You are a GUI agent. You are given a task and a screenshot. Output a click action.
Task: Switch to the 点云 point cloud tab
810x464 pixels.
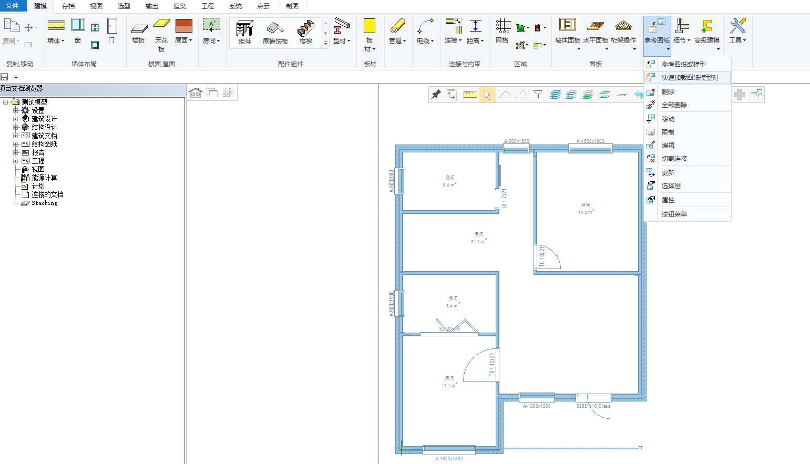point(263,6)
